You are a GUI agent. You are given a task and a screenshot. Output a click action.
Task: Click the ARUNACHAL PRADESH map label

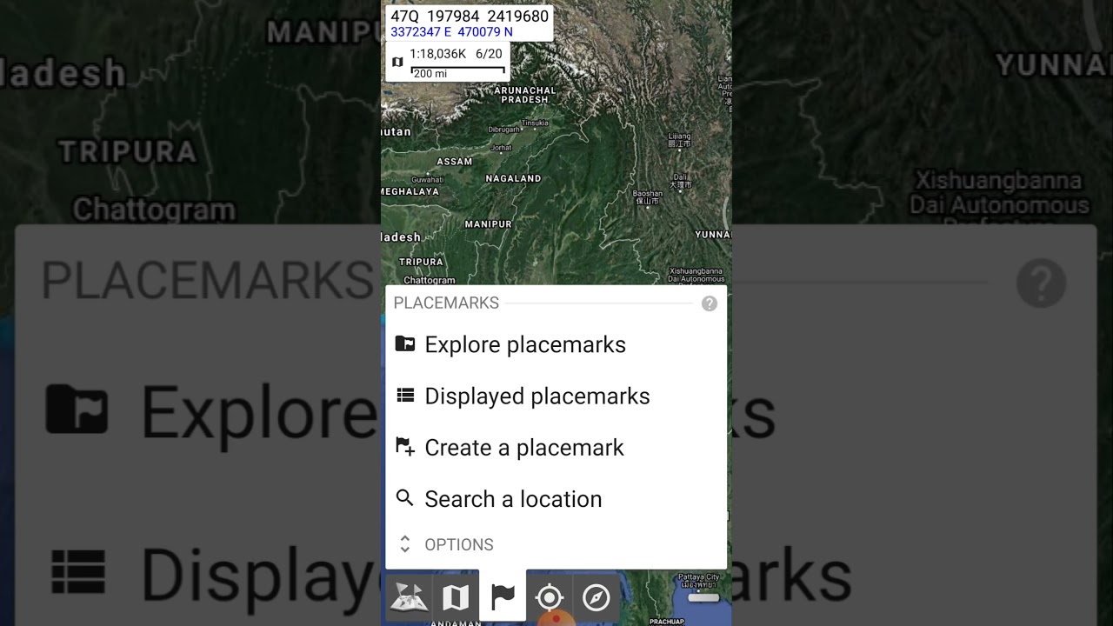click(x=524, y=95)
